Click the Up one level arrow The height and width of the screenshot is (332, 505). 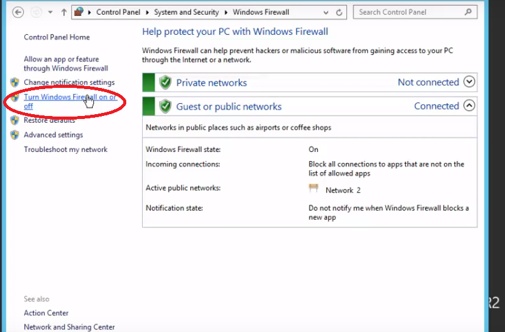(64, 13)
